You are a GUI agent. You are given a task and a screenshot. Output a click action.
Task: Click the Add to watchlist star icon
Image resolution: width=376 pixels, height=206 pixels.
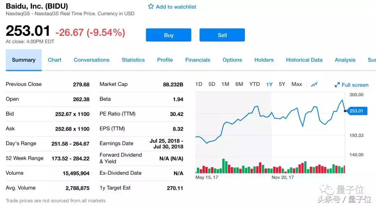pos(151,6)
